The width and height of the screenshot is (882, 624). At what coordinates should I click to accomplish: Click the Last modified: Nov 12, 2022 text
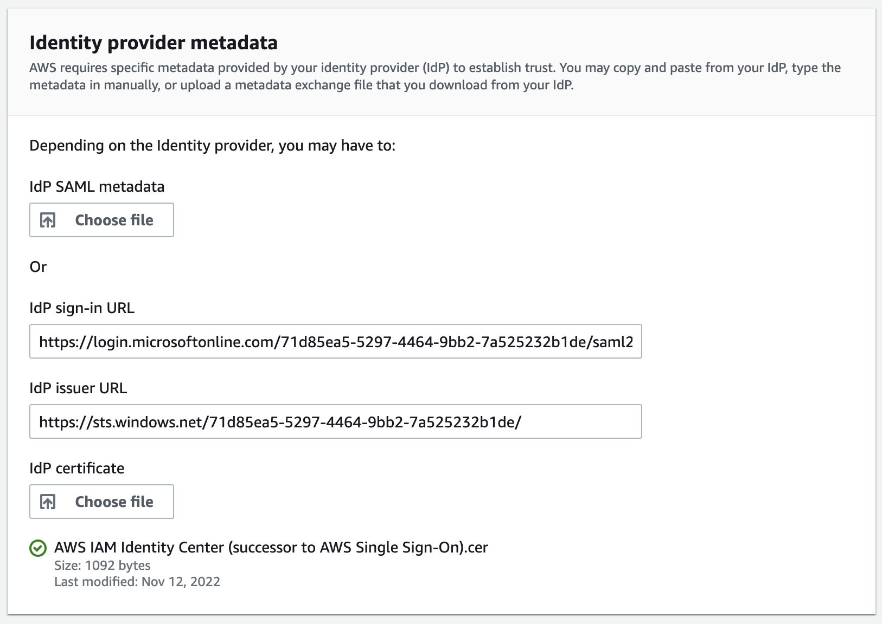click(137, 582)
